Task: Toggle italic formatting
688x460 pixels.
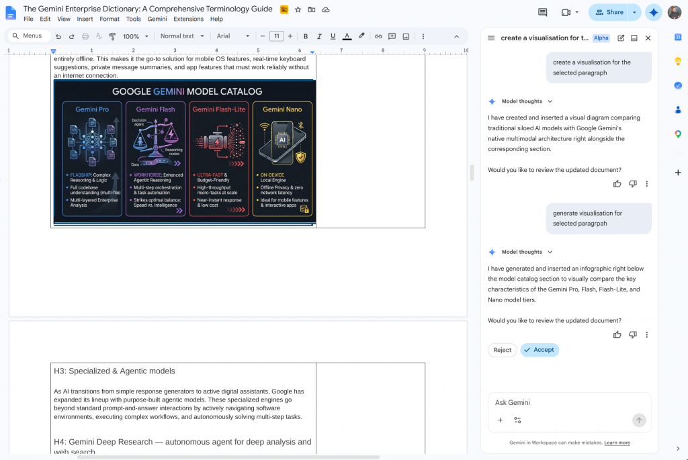Action: 319,36
